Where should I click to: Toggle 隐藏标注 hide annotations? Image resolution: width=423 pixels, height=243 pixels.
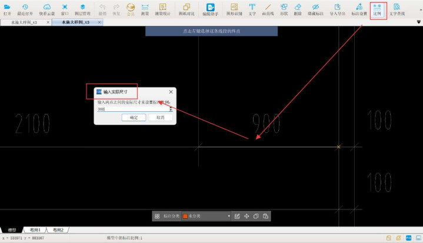tap(315, 9)
